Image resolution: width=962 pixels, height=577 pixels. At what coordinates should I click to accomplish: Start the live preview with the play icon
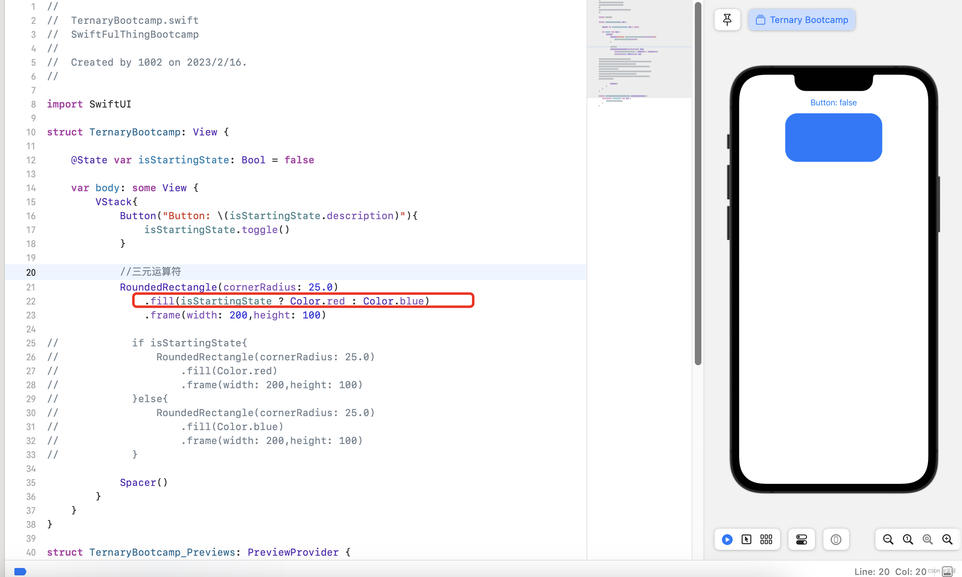[727, 539]
